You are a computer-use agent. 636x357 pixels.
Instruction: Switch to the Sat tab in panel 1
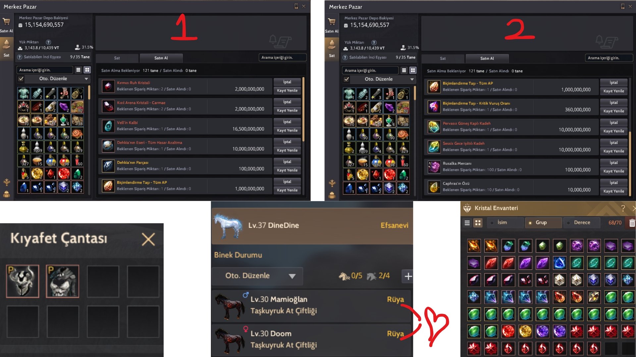coord(117,58)
